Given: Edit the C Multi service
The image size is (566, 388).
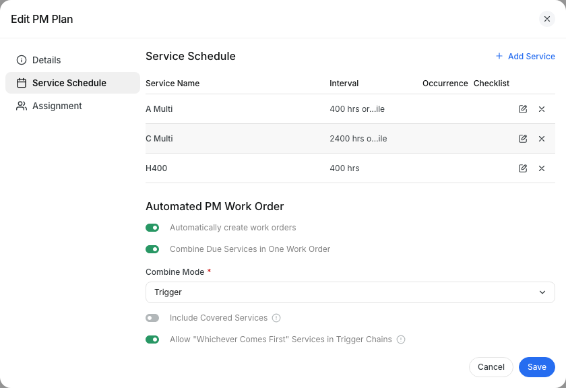Looking at the screenshot, I should tap(523, 139).
